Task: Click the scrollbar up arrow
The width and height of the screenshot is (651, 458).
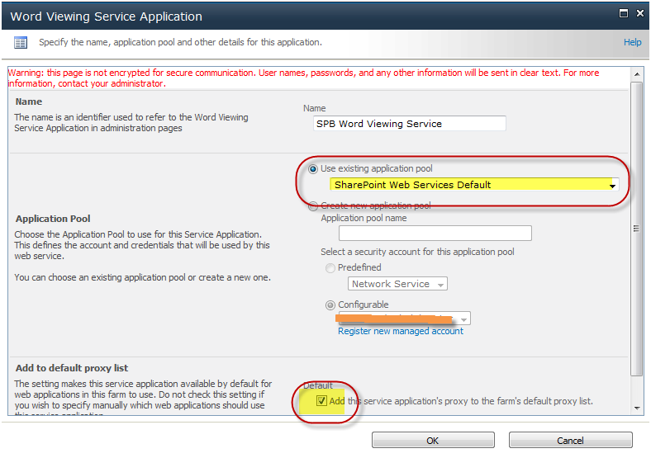Action: [x=637, y=74]
